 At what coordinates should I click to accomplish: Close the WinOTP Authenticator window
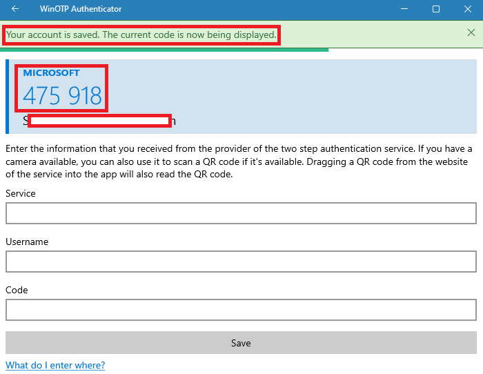tap(467, 9)
